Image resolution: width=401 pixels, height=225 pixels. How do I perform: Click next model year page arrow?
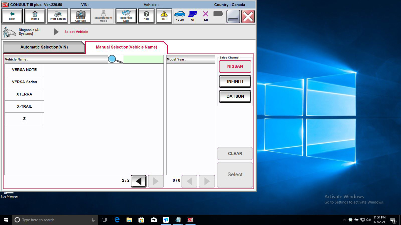click(x=207, y=181)
